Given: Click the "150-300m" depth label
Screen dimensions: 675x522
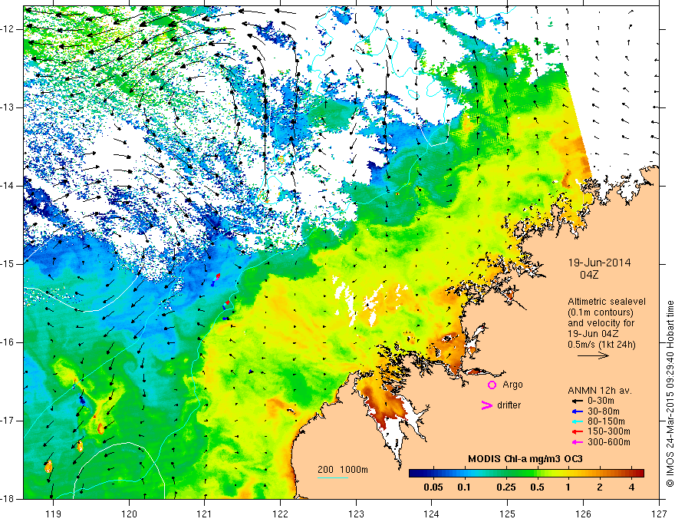Looking at the screenshot, I should click(609, 431).
